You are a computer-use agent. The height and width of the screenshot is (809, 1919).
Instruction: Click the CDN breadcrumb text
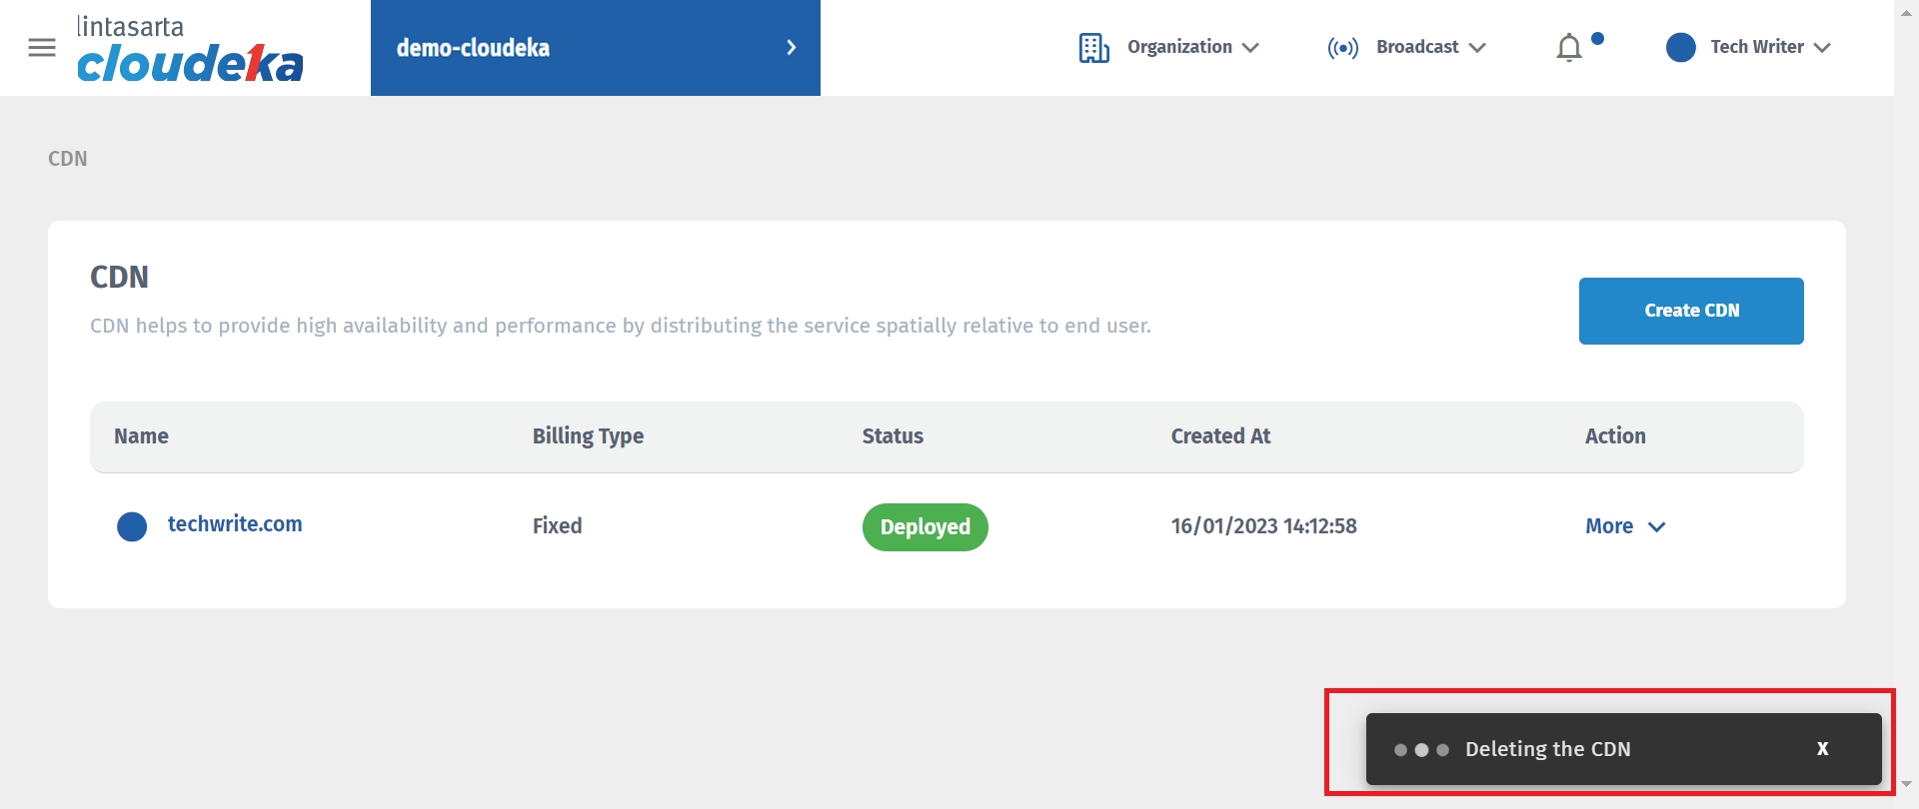point(68,159)
